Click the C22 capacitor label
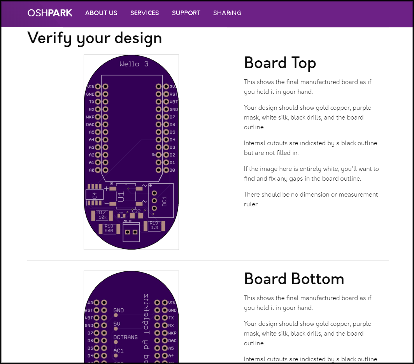Image resolution: width=414 pixels, height=364 pixels. [136, 211]
